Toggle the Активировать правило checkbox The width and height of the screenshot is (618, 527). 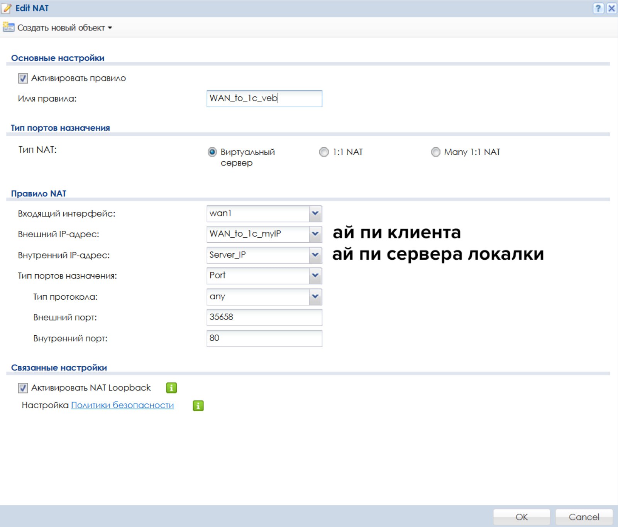pyautogui.click(x=23, y=78)
